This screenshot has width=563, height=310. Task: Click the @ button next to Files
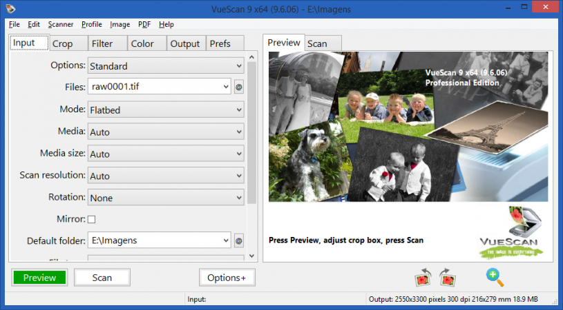coord(239,87)
